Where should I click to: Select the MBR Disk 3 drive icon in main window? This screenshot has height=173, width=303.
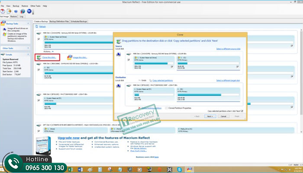click(x=39, y=94)
